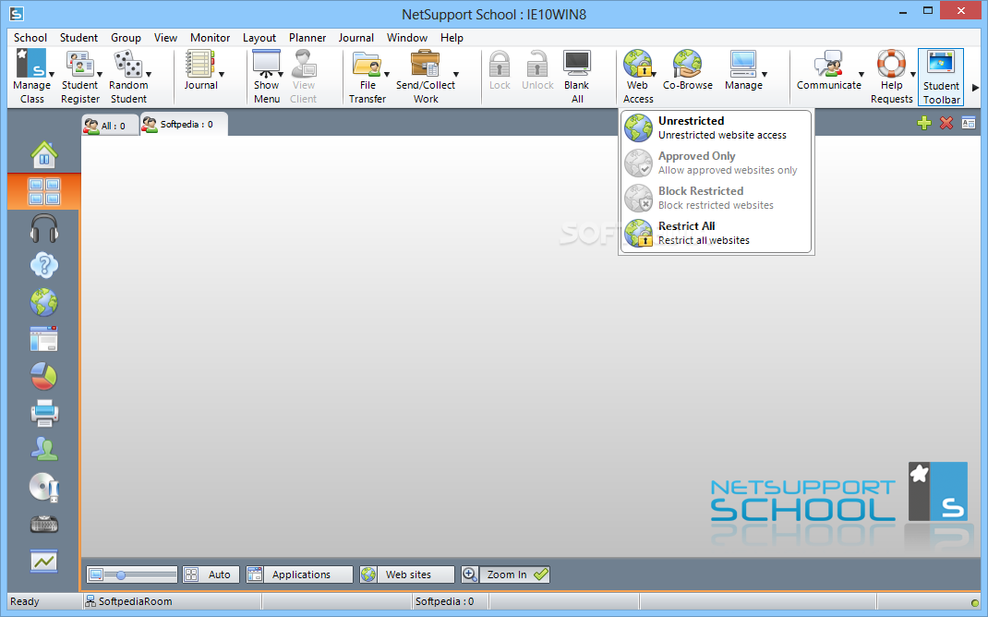Click the NetSupport title bar app icon

[x=17, y=14]
